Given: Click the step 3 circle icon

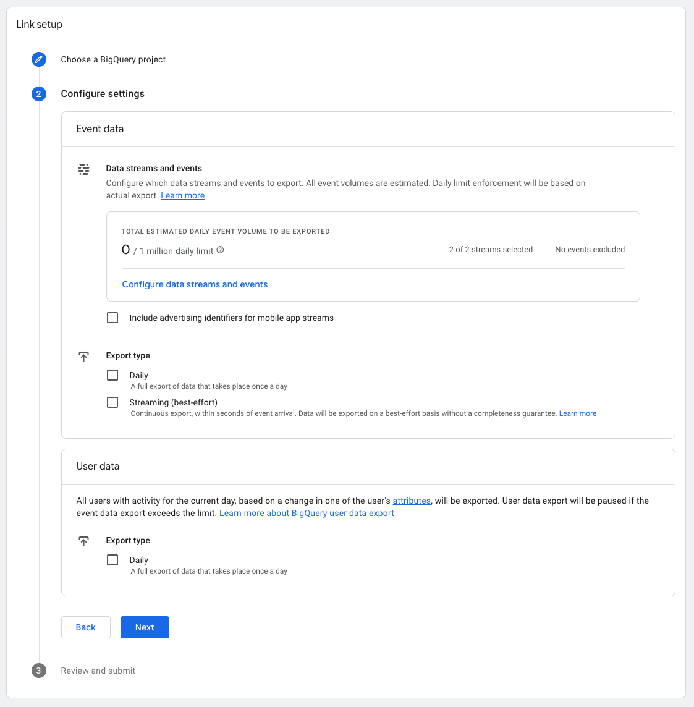Looking at the screenshot, I should click(x=39, y=671).
